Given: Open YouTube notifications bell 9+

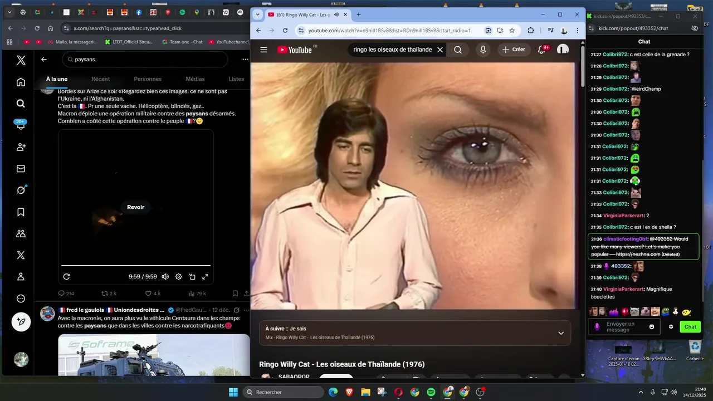Looking at the screenshot, I should point(541,50).
